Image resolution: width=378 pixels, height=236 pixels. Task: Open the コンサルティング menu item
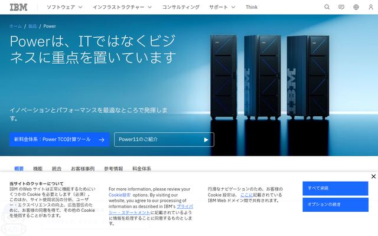181,7
